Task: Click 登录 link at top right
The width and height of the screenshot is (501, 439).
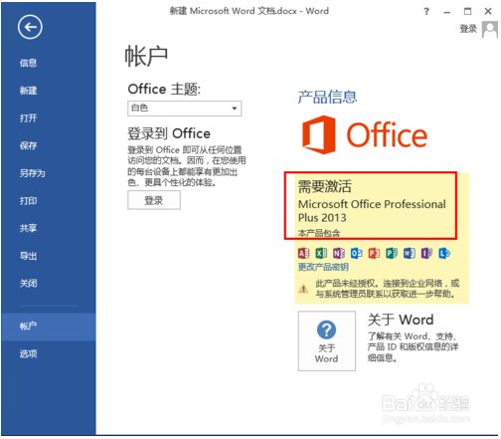Action: pyautogui.click(x=468, y=29)
